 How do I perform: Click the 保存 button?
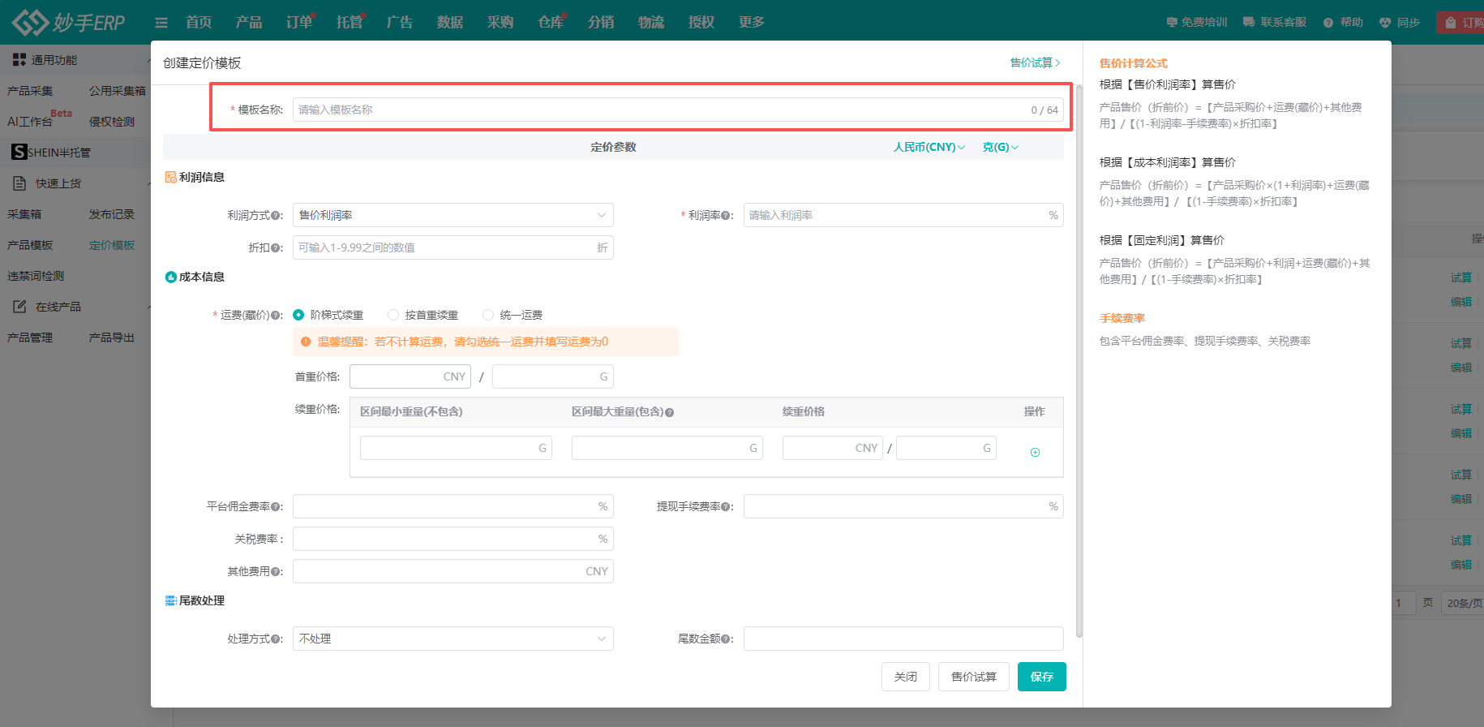click(1041, 677)
